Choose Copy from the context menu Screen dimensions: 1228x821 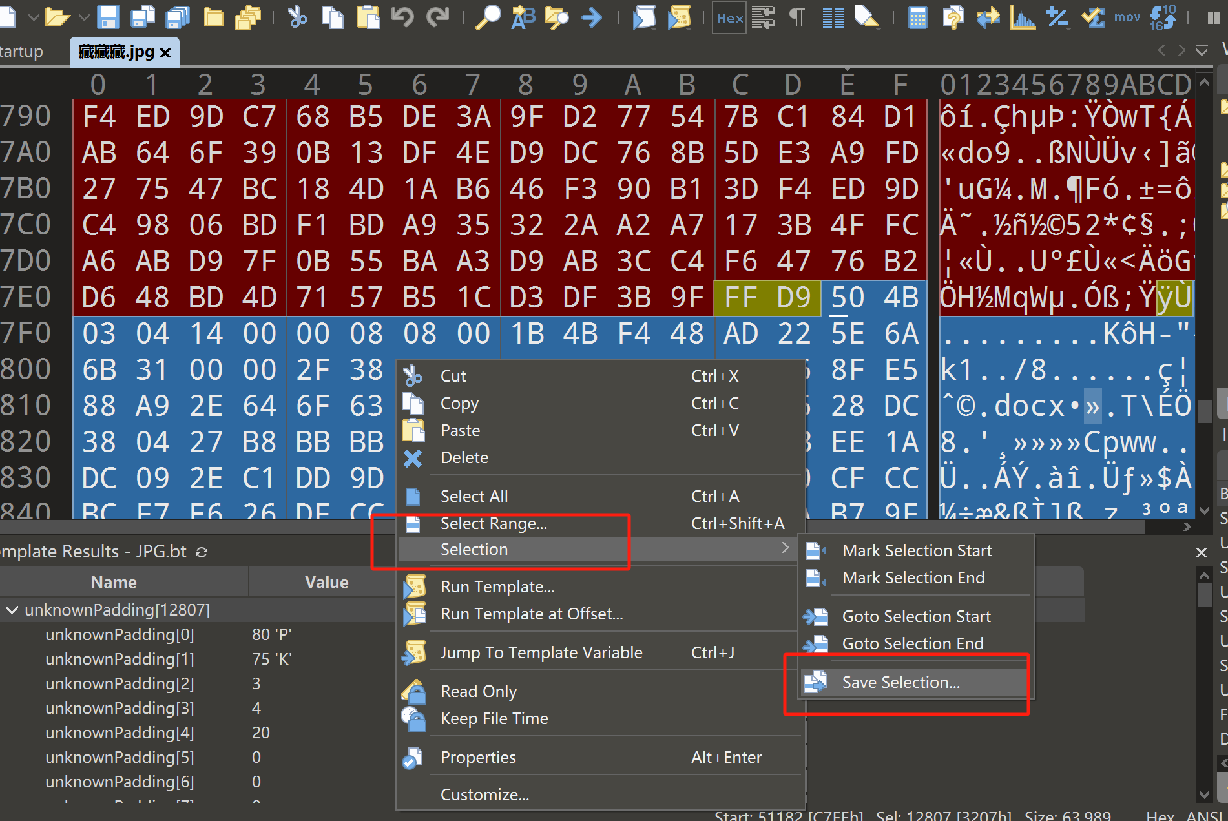[x=601, y=403]
